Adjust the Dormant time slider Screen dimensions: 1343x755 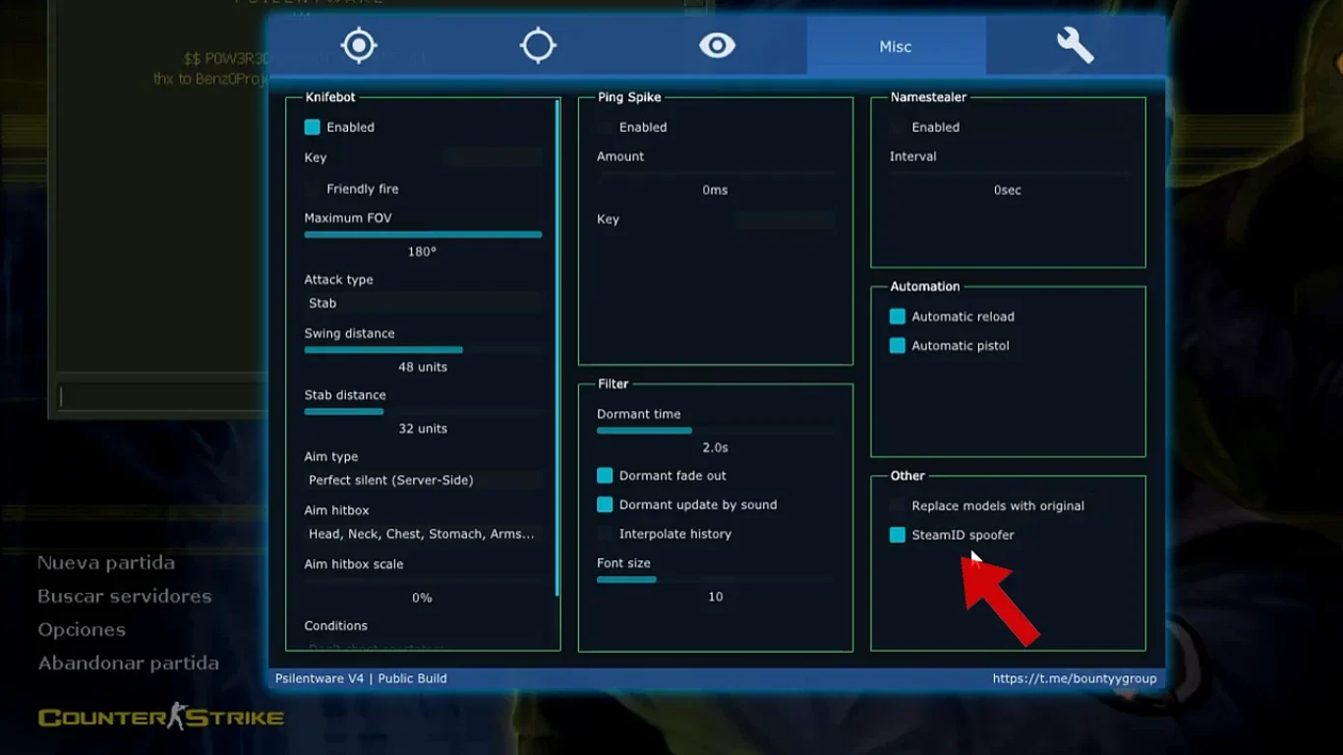click(x=716, y=431)
